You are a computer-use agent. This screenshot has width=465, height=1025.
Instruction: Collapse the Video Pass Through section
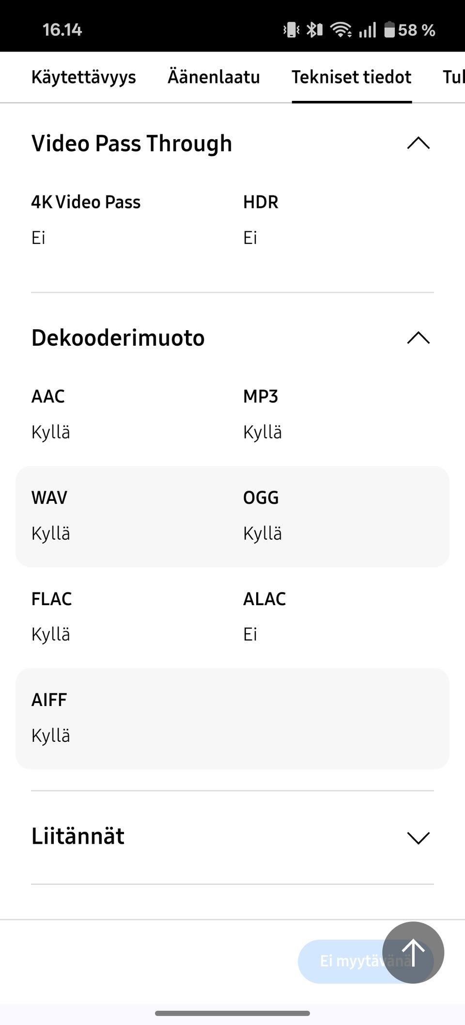tap(418, 143)
